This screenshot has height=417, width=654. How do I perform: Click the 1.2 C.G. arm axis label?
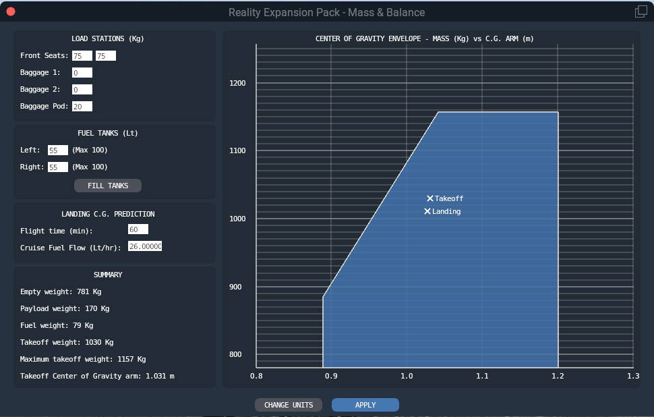(x=558, y=376)
